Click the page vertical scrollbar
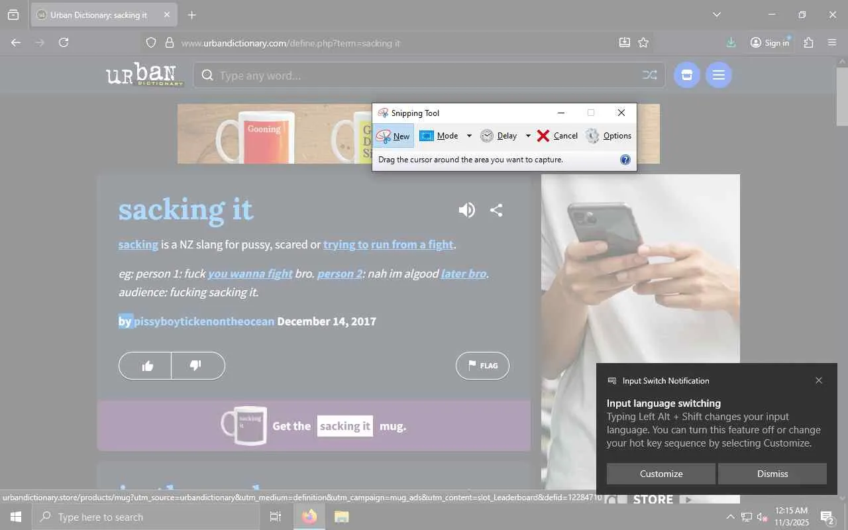Viewport: 848px width, 530px height. [x=842, y=96]
